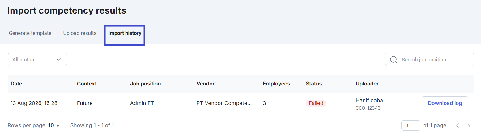Expand the All status chevron arrow

pos(59,60)
